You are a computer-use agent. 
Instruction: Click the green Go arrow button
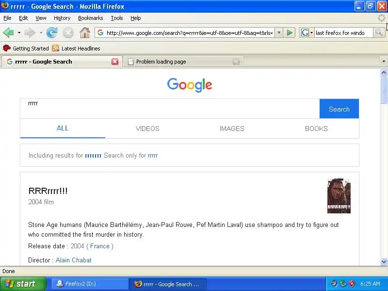point(289,32)
